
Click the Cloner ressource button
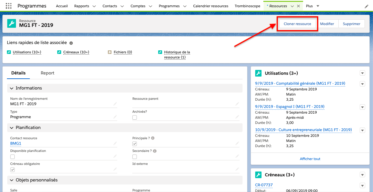tap(297, 24)
